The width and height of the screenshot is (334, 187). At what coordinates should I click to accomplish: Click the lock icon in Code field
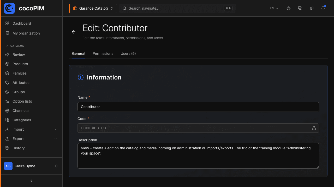(x=314, y=128)
